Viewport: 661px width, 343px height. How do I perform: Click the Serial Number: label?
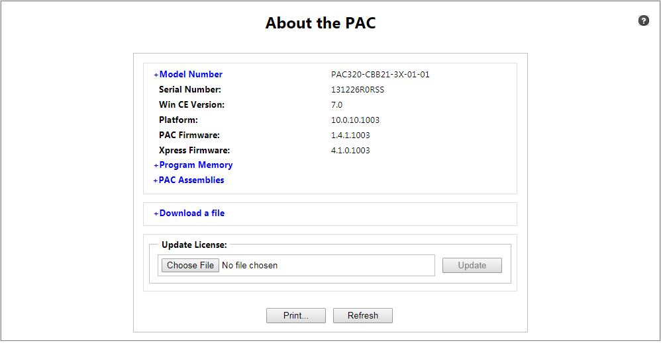click(x=189, y=90)
